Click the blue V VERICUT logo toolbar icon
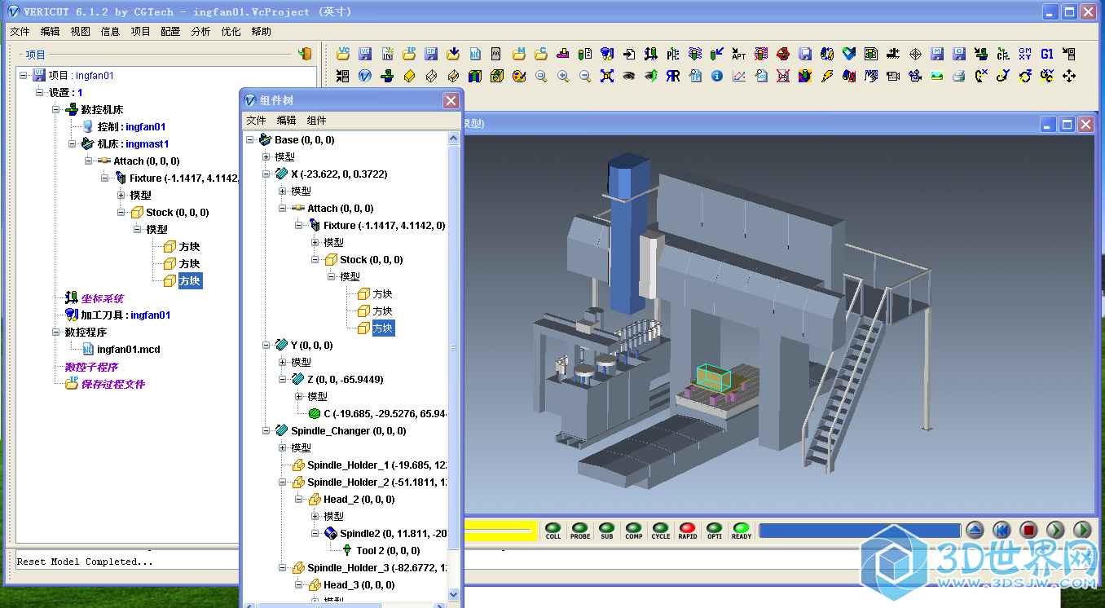 coord(365,76)
